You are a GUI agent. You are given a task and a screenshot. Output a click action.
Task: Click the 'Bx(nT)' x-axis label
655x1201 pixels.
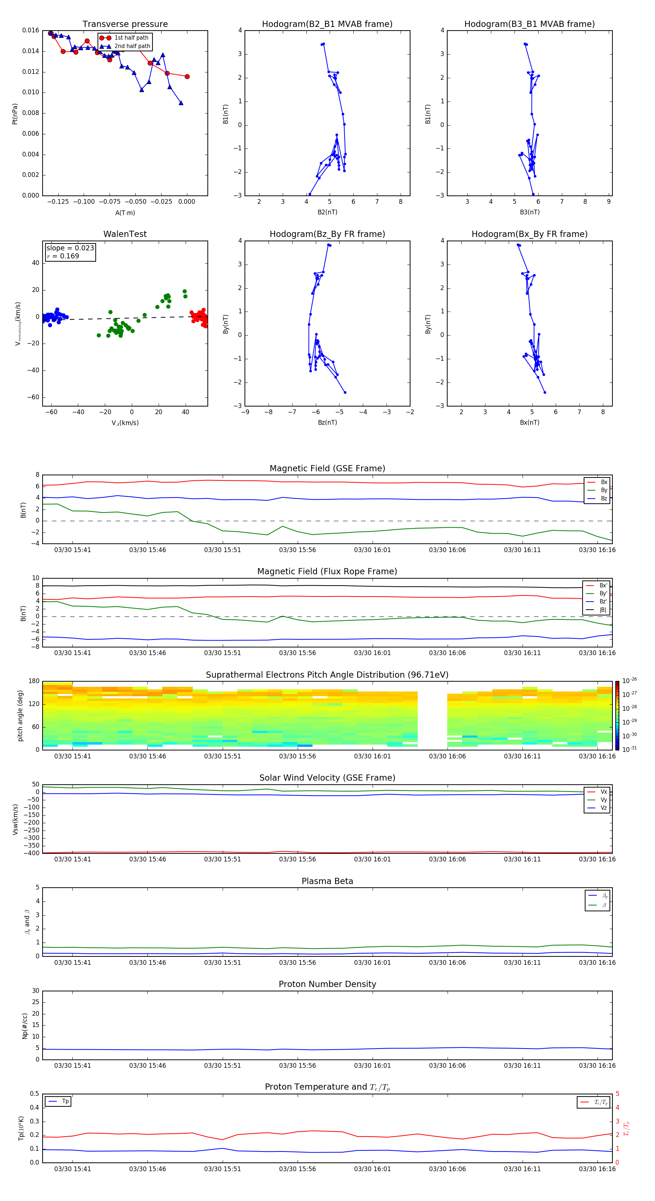pos(529,423)
